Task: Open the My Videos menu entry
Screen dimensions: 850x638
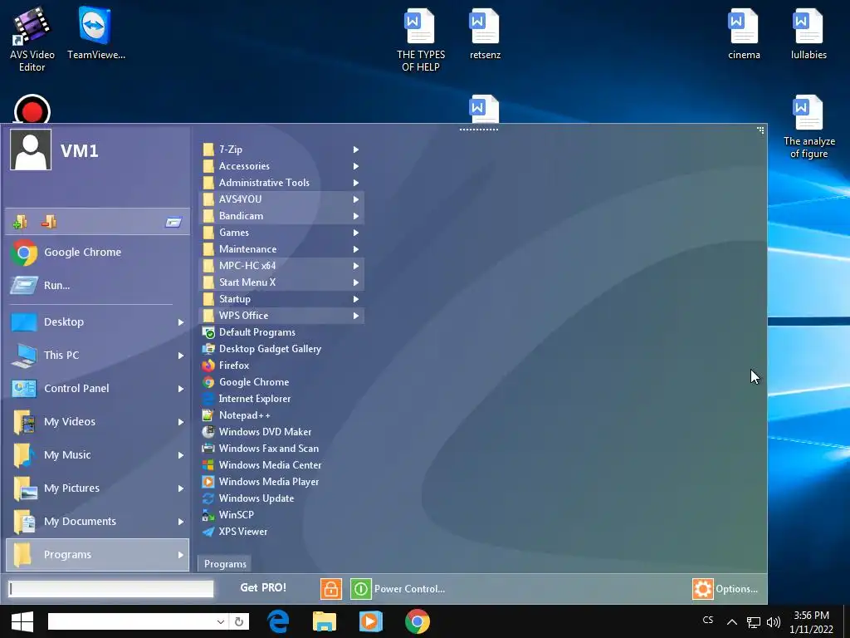Action: pyautogui.click(x=98, y=421)
